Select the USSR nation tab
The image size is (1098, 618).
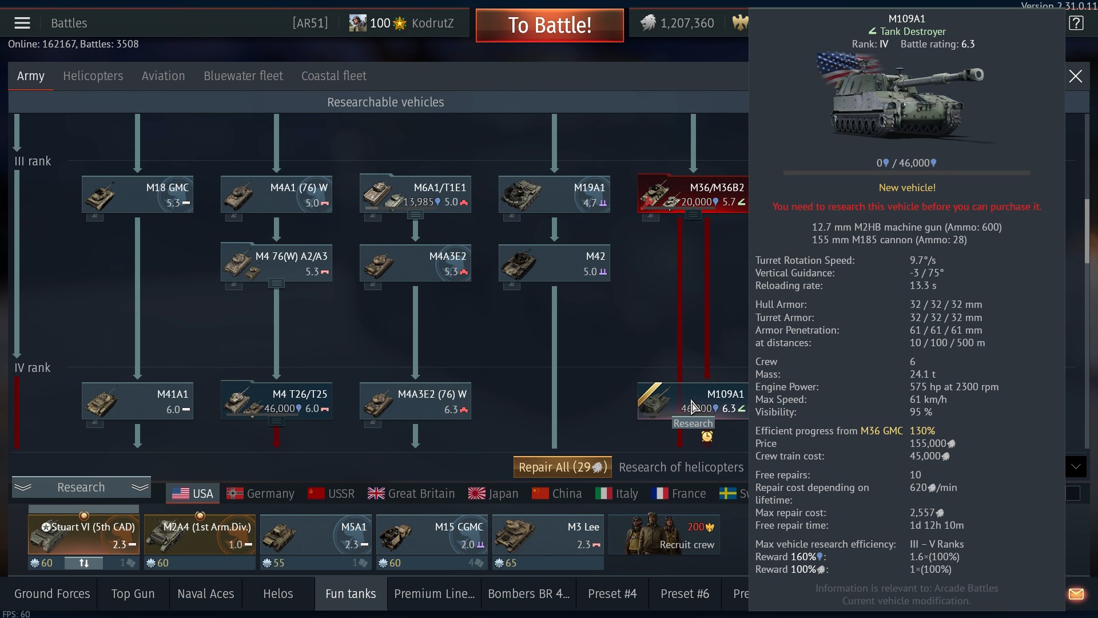[x=331, y=494]
